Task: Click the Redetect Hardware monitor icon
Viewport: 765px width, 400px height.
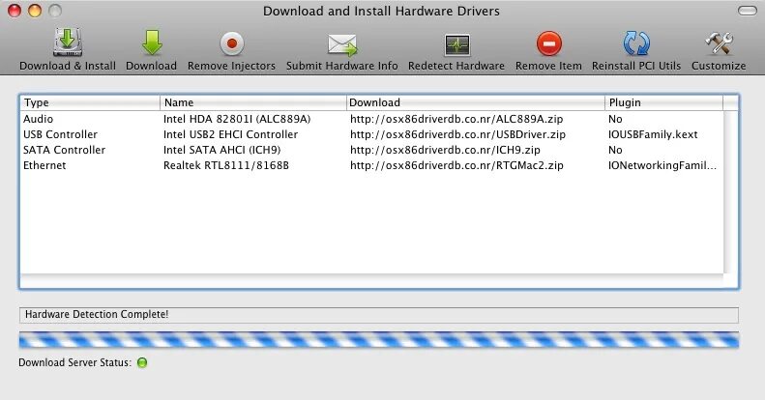Action: click(x=457, y=44)
